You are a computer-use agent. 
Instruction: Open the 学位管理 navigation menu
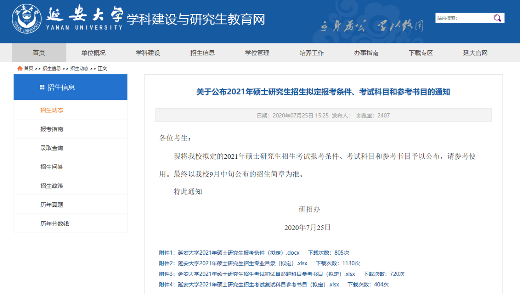[x=257, y=53]
